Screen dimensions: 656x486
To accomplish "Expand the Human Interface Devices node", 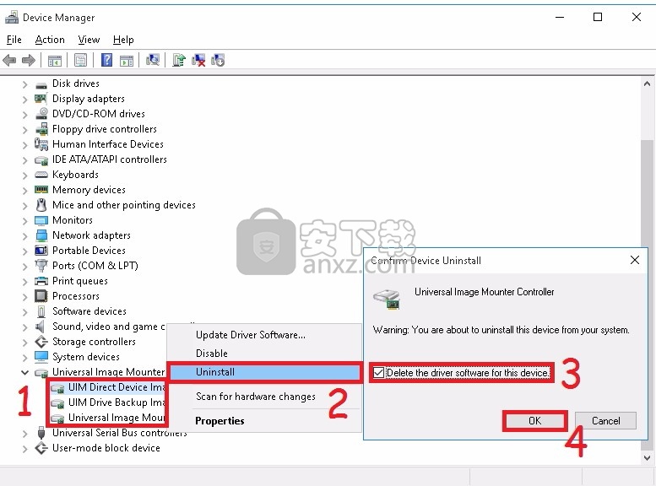I will click(x=24, y=145).
